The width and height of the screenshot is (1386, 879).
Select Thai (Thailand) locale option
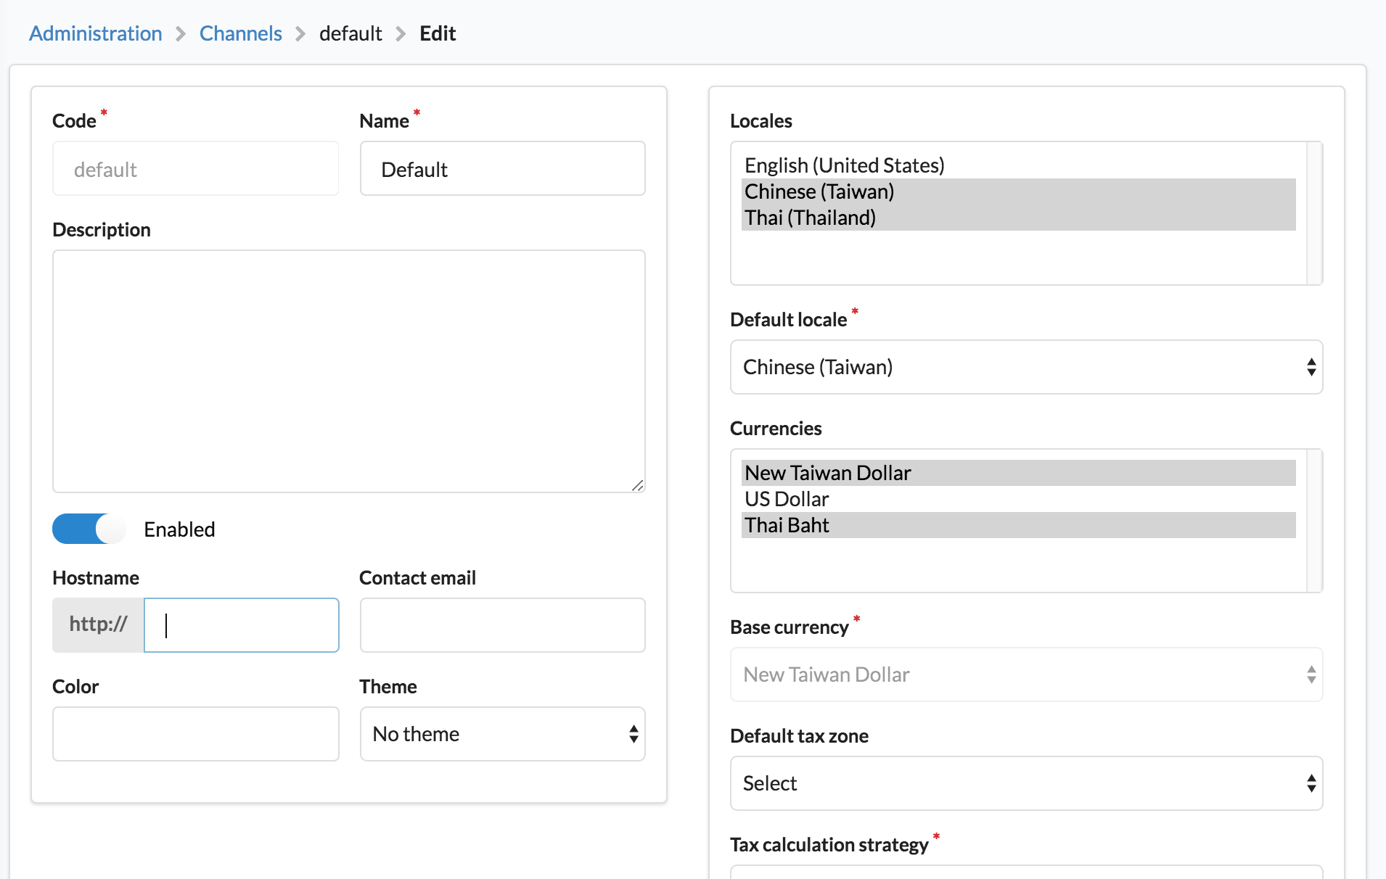tap(810, 218)
